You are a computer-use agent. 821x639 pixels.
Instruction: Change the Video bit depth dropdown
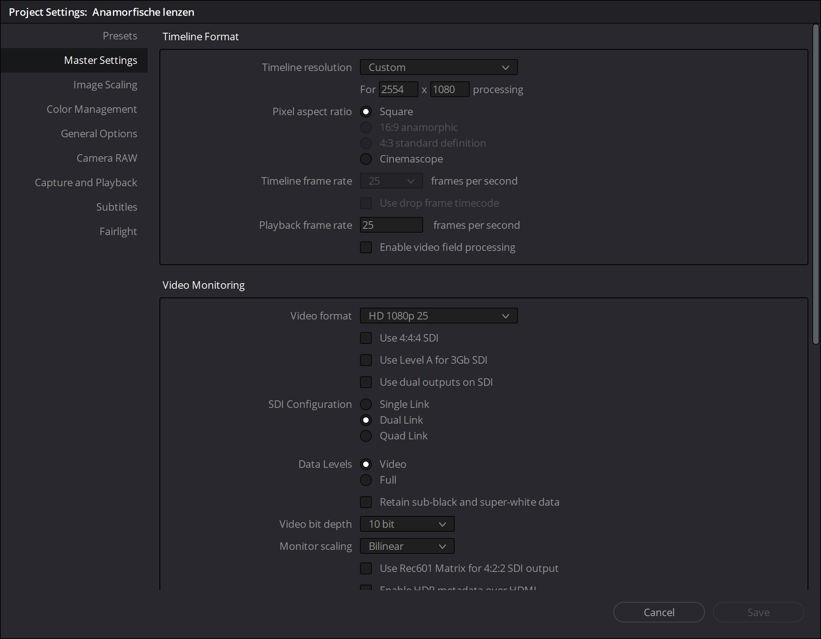[407, 524]
